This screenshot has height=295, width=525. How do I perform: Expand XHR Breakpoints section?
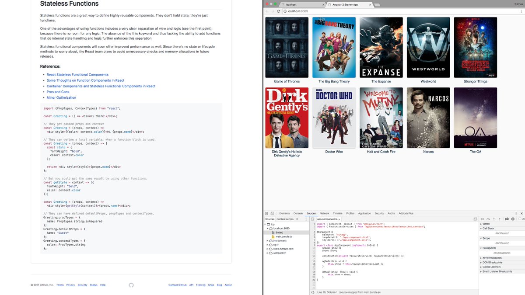[x=502, y=258]
